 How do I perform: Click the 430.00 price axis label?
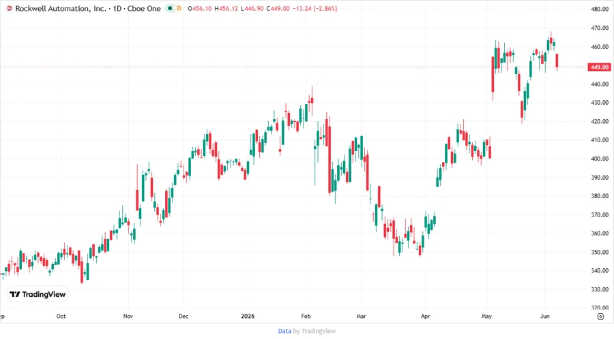[600, 103]
